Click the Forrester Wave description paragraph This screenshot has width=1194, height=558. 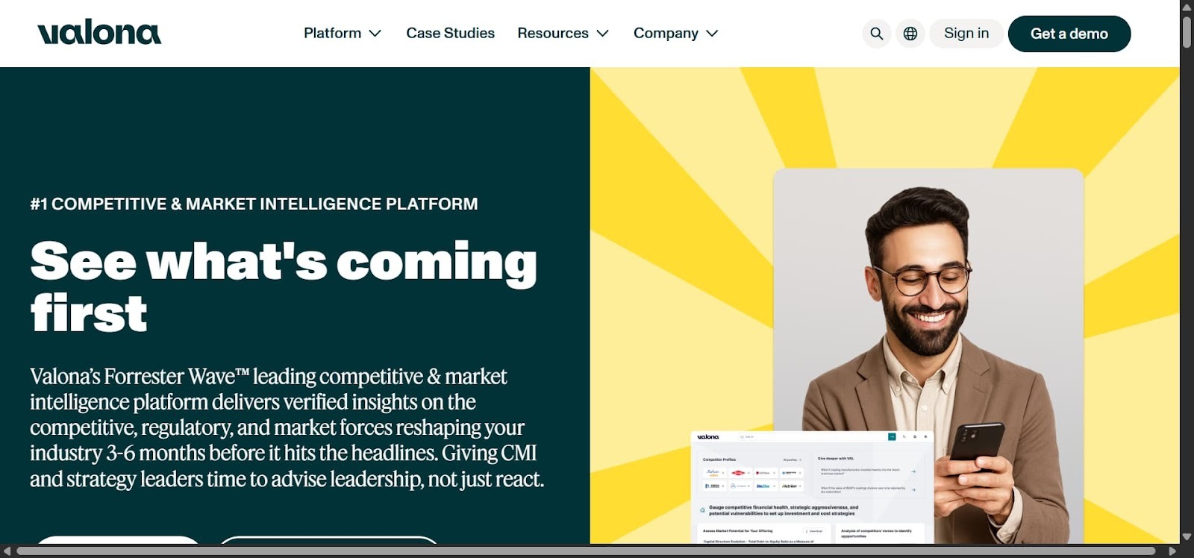(x=287, y=427)
